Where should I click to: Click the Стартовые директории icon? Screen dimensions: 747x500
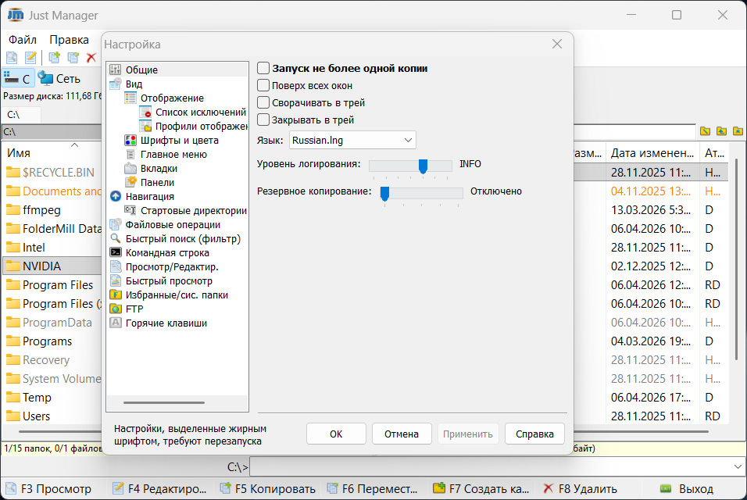click(x=130, y=210)
